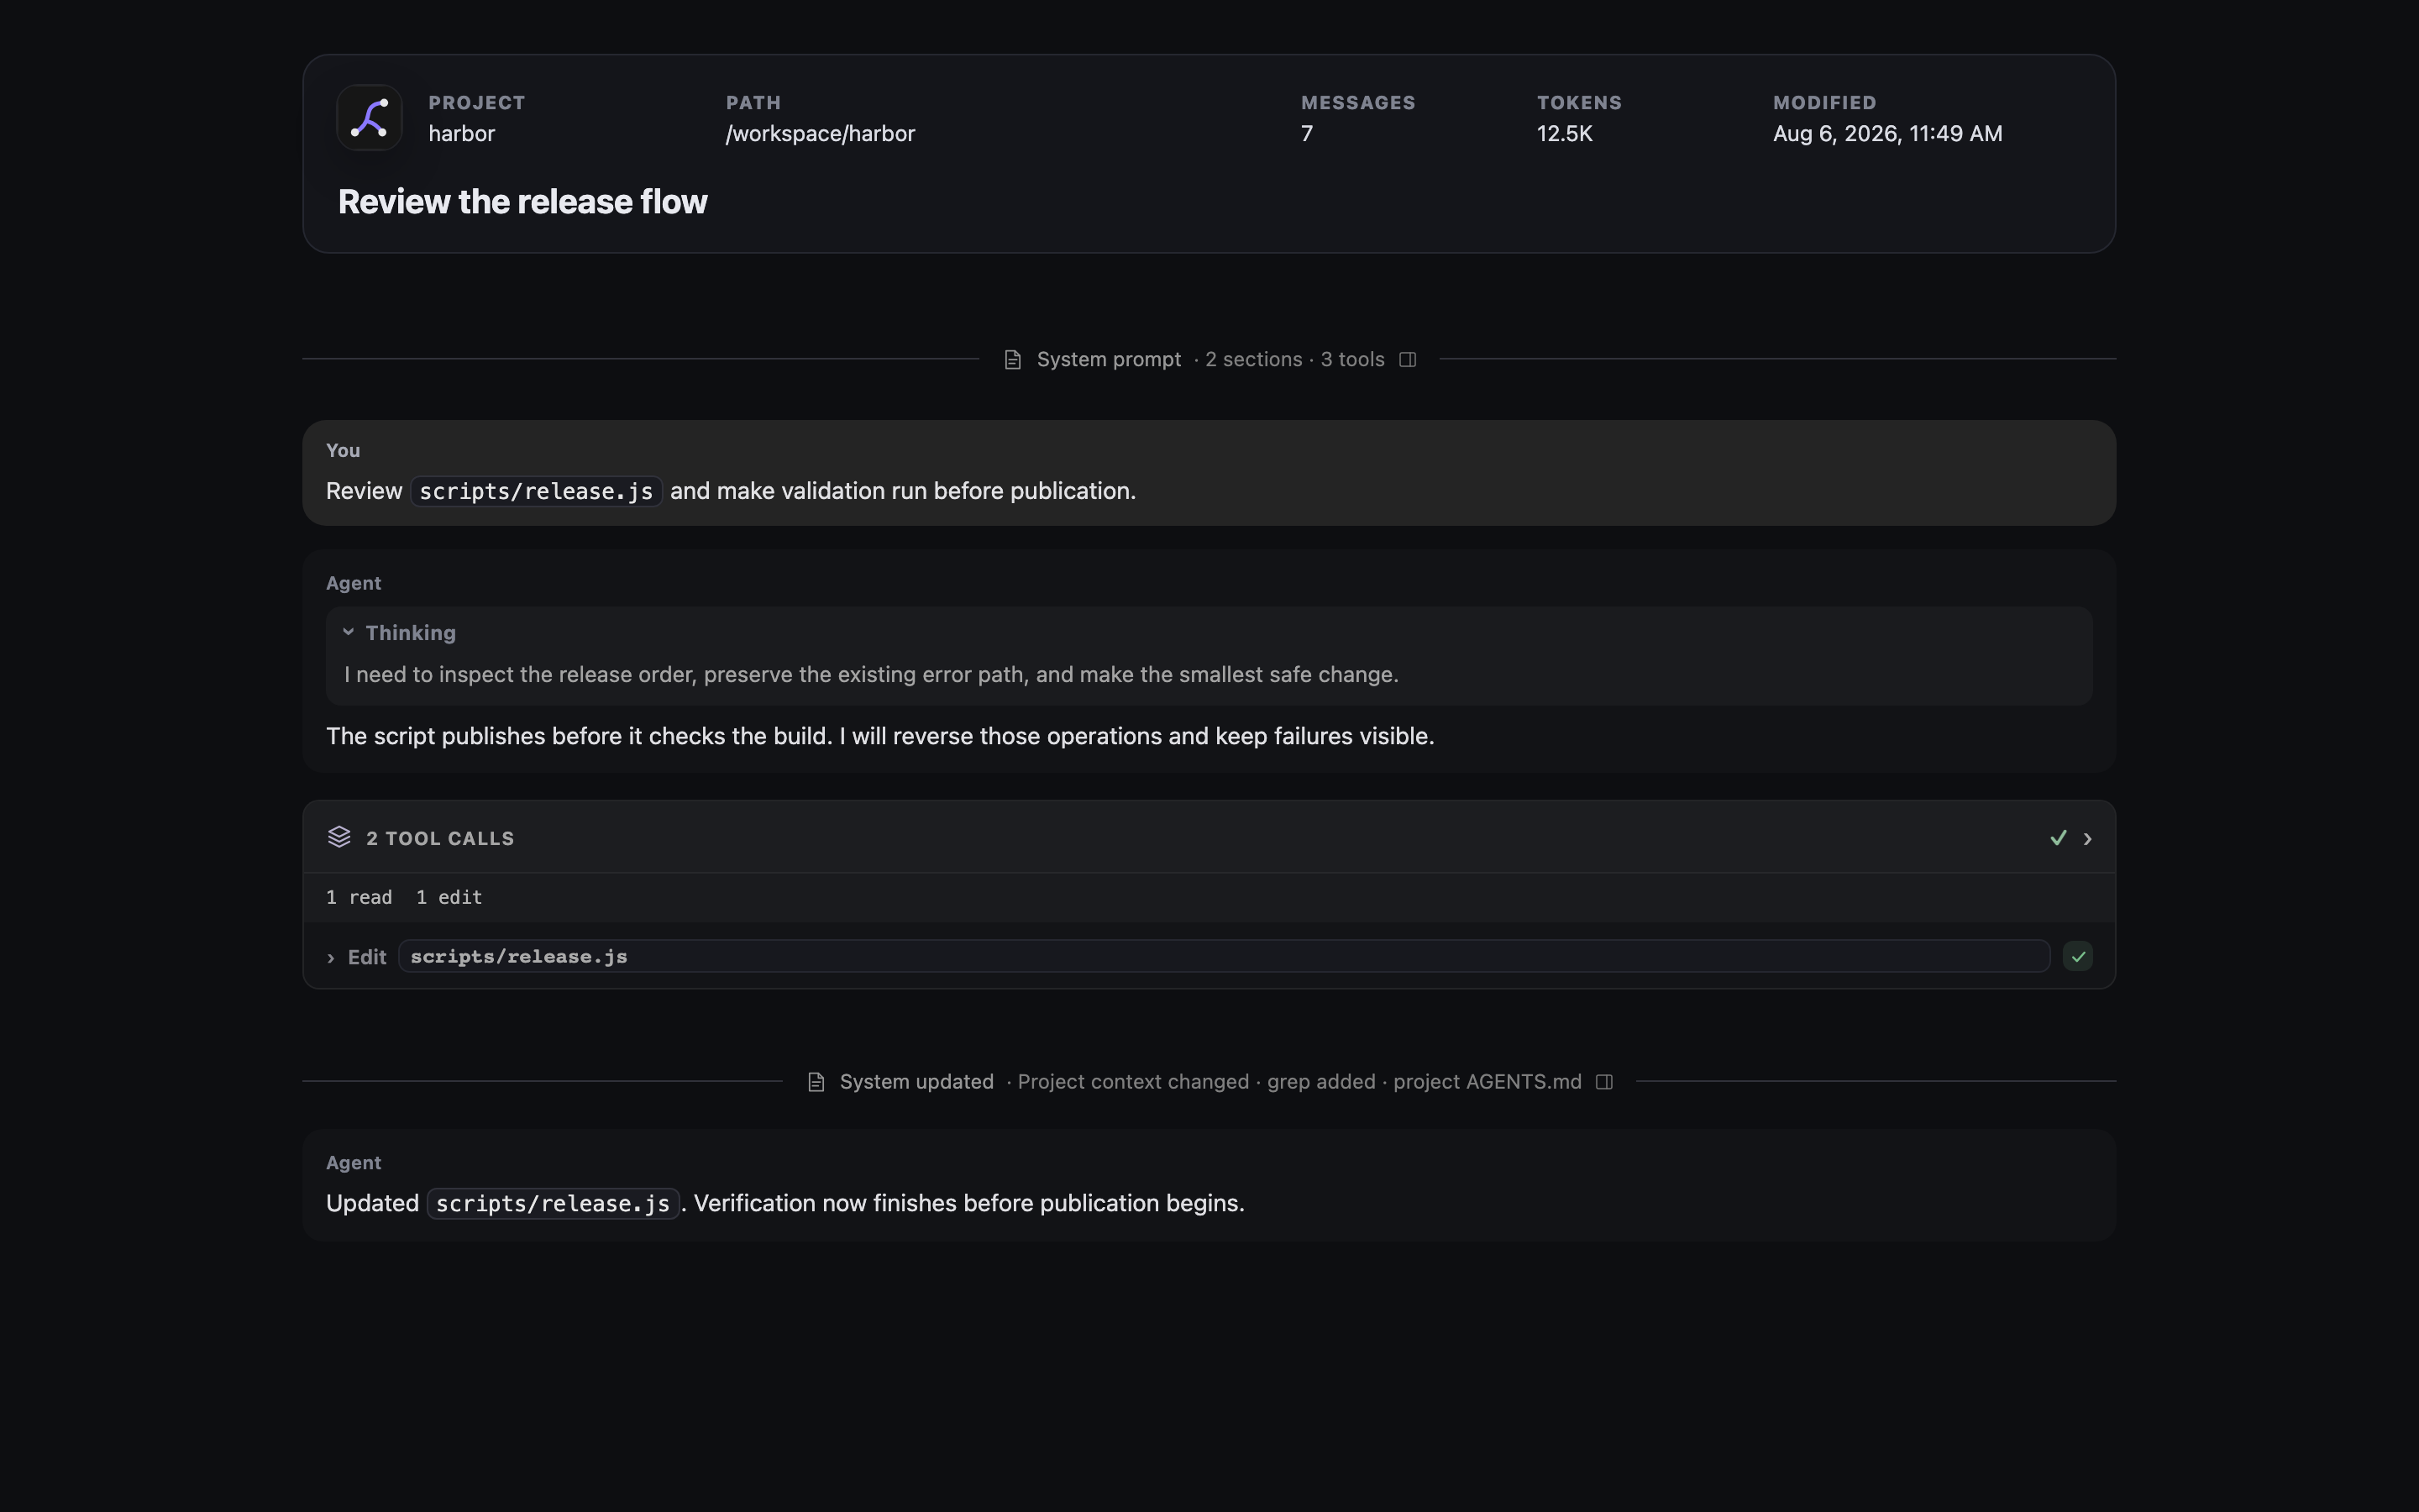The width and height of the screenshot is (2419, 1512).
Task: Click the Thinking text "I need to inspect..."
Action: [871, 674]
